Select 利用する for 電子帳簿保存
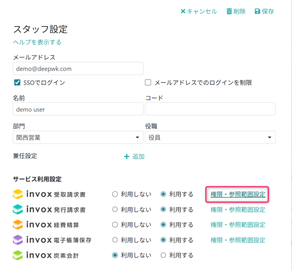292x270 pixels. 163,240
